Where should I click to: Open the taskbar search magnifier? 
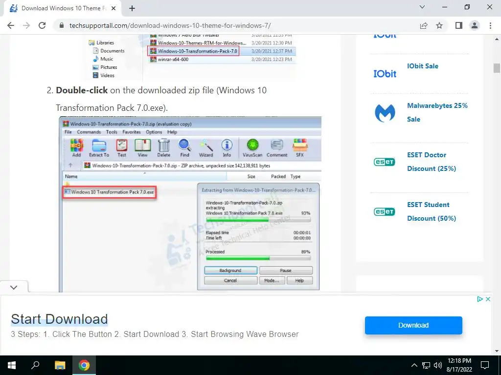pos(35,365)
